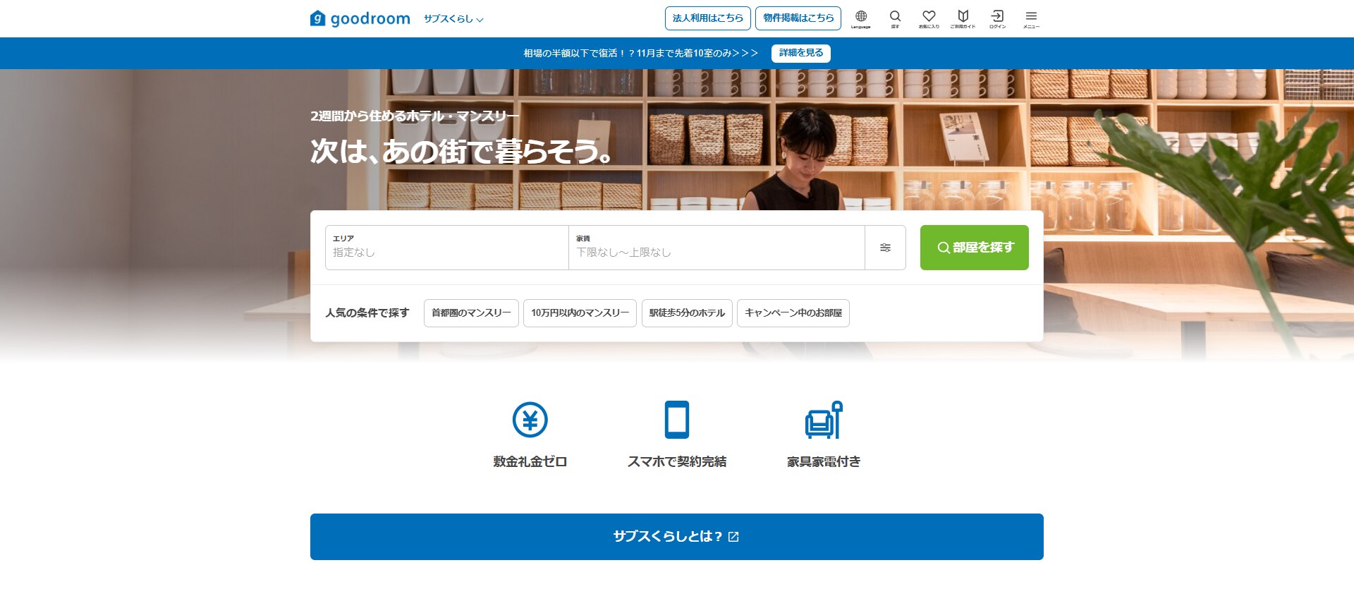Viewport: 1354px width, 613px height.
Task: Click the サブスくらしとは? blue banner link
Action: 676,537
